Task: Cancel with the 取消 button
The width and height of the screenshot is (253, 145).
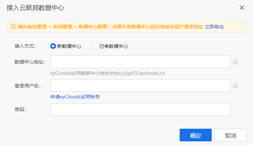Action: tap(231, 135)
